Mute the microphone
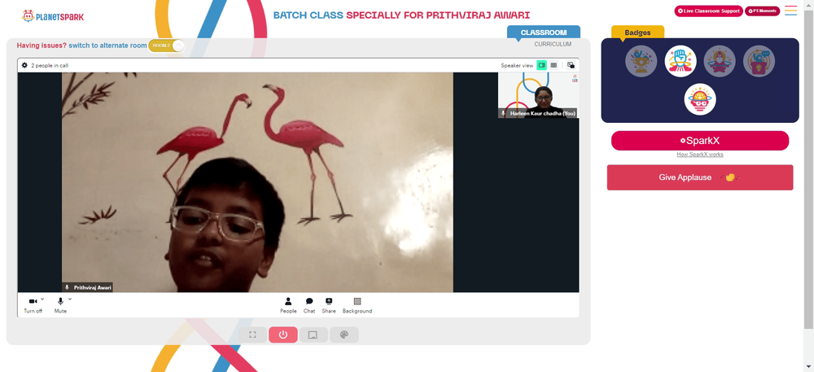Image resolution: width=814 pixels, height=372 pixels. pos(60,305)
